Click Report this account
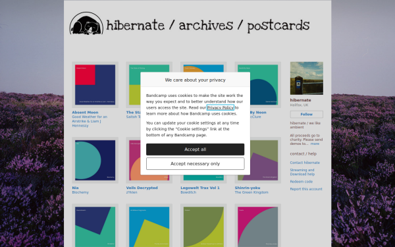The width and height of the screenshot is (395, 247). [306, 189]
